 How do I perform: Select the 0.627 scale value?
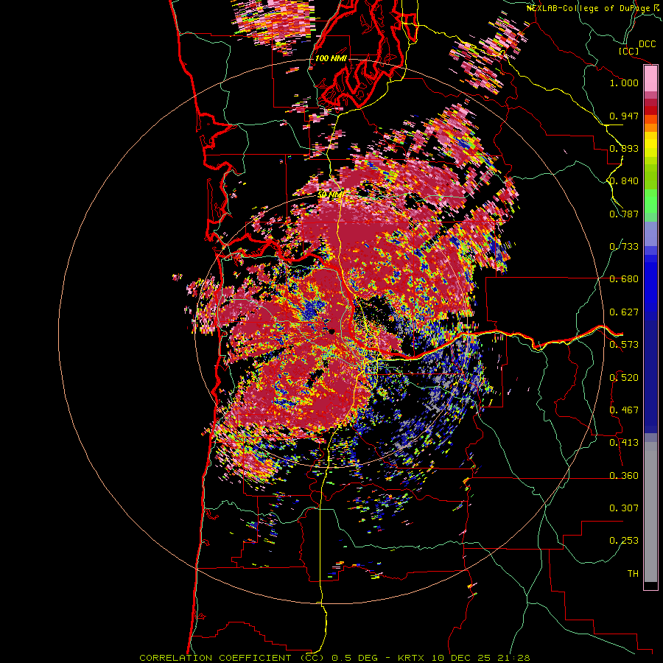click(x=624, y=312)
